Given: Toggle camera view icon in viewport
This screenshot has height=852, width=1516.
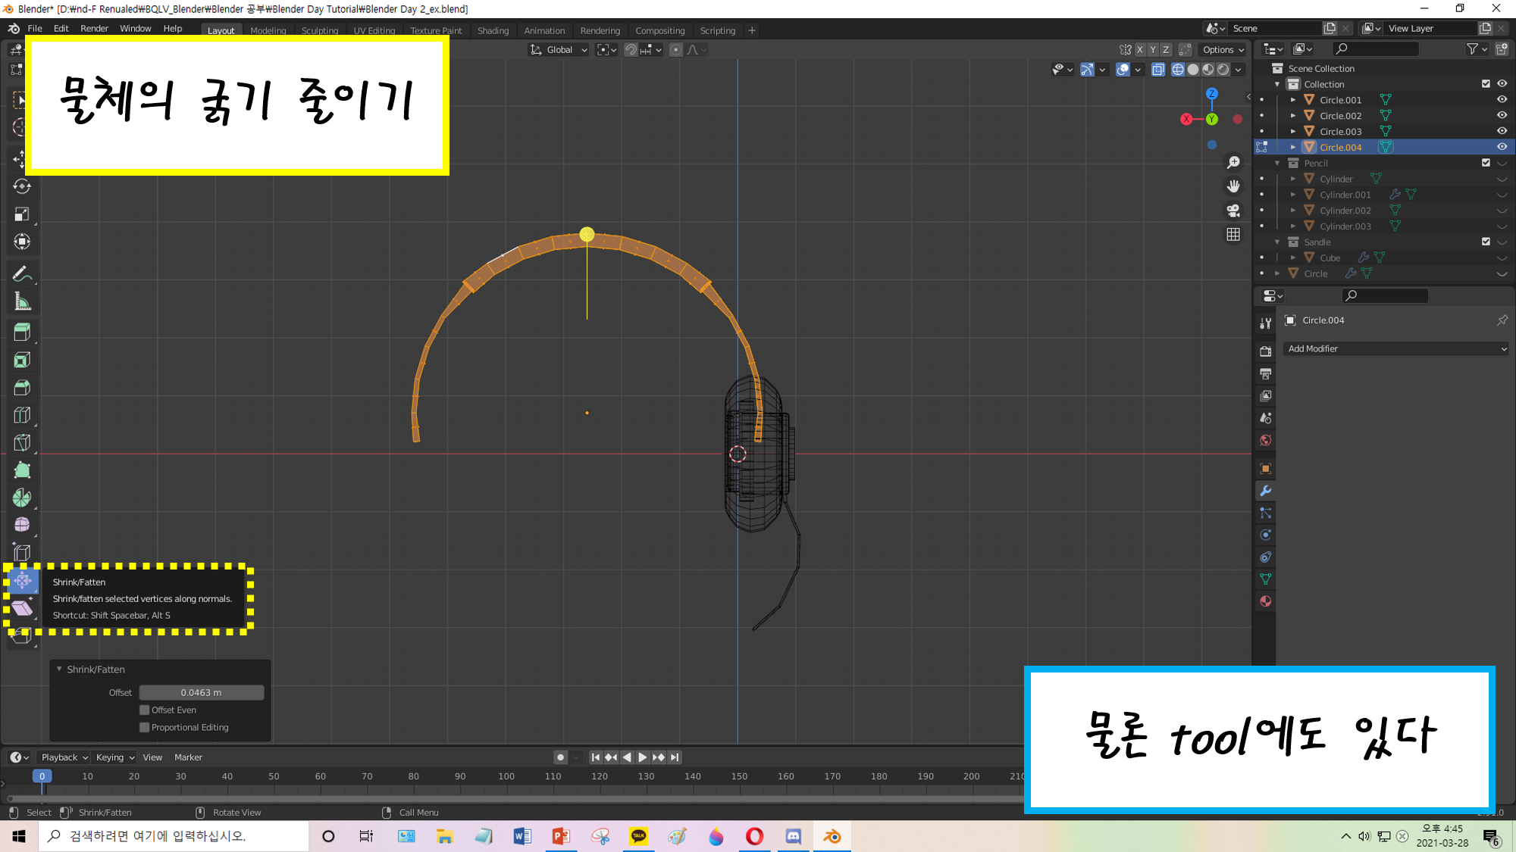Looking at the screenshot, I should (x=1233, y=211).
